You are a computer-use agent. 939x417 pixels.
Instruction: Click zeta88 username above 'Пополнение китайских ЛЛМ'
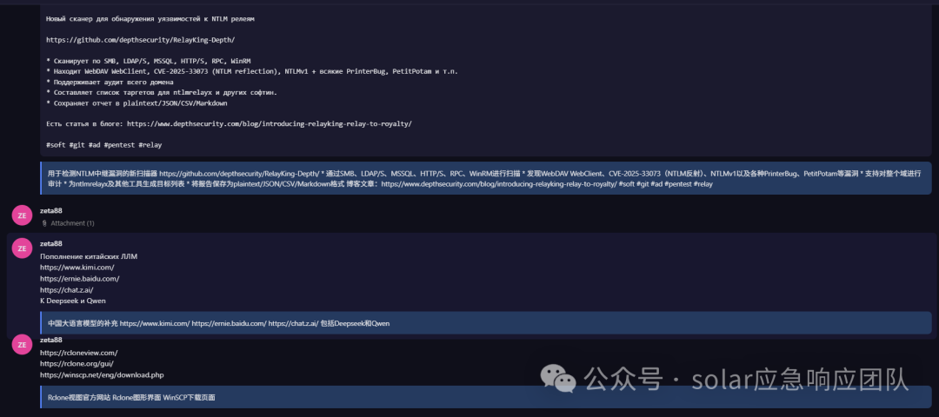point(51,243)
